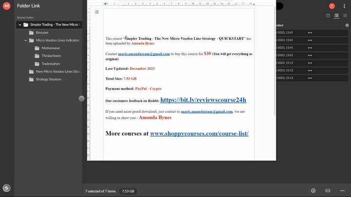Copy link for the selected items
The image size is (351, 197).
click(328, 191)
